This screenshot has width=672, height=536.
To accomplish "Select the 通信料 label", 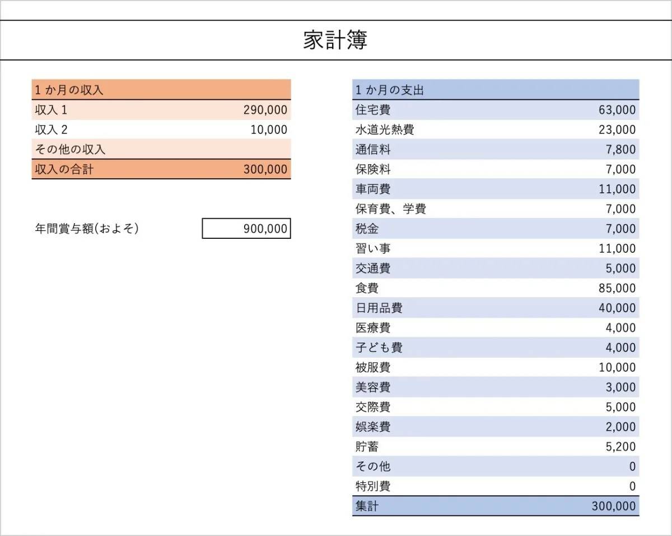I will [x=373, y=150].
